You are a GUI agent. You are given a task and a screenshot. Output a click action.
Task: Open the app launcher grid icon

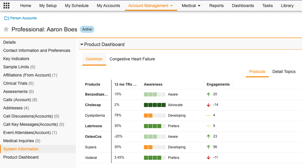pos(6,6)
